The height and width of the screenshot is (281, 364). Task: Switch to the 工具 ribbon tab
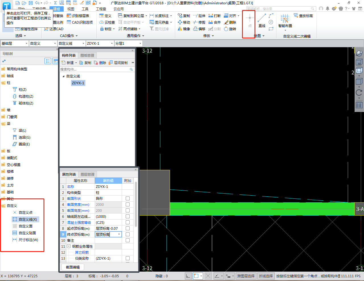(x=85, y=9)
